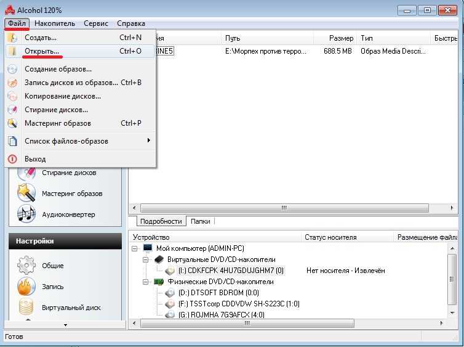The width and height of the screenshot is (464, 347).
Task: Click the Виртуальные DVD/CD-накопители chip icon
Action: 159,259
